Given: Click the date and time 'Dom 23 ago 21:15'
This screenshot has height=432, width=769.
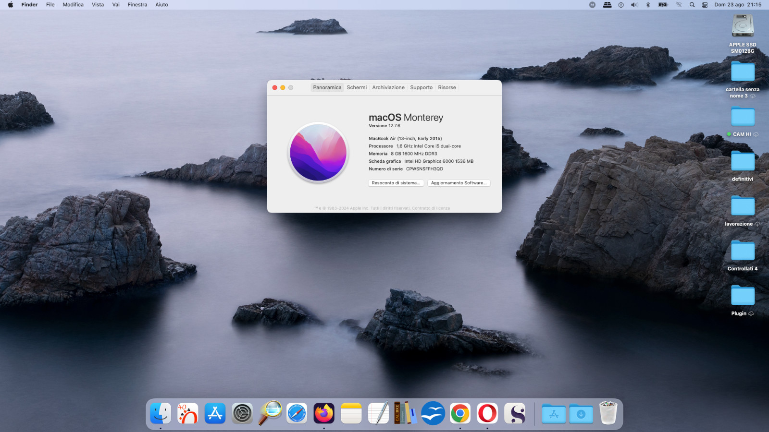Looking at the screenshot, I should pos(738,5).
